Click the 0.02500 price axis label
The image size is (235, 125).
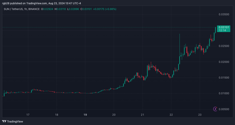click(x=225, y=46)
